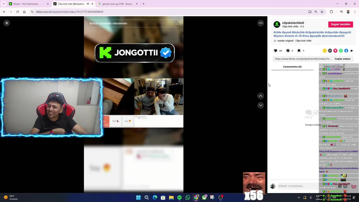The height and width of the screenshot is (202, 359).
Task: Click the 'Seguir también' follow button
Action: (340, 24)
